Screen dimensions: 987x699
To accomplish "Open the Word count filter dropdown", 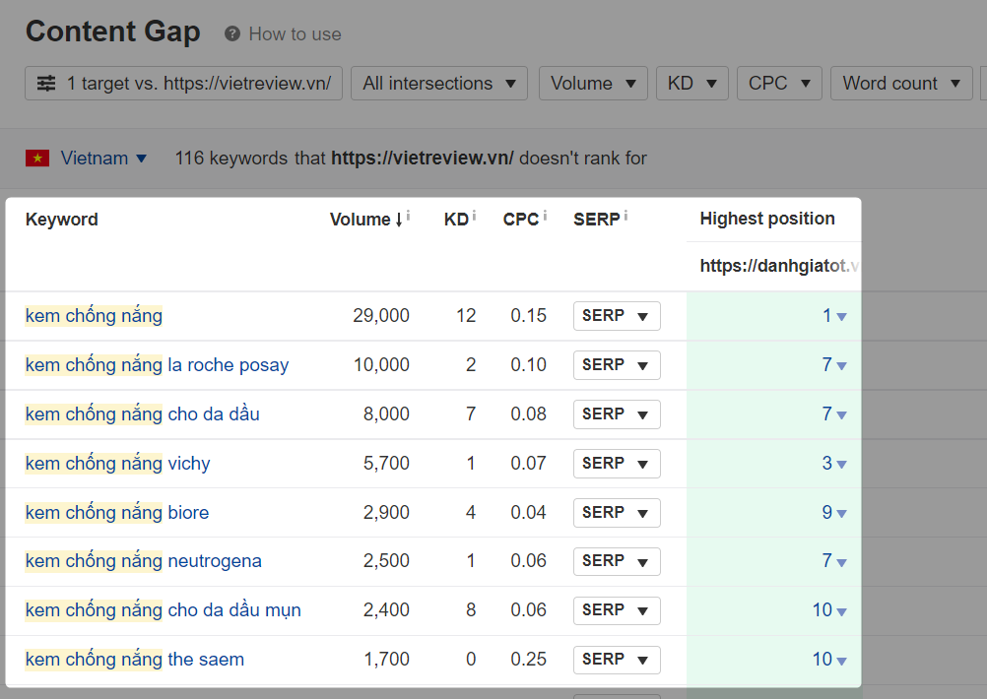I will pos(901,83).
